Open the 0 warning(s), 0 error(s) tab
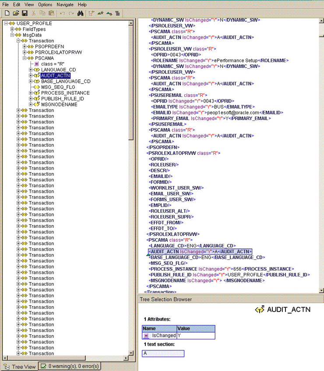 (70, 366)
